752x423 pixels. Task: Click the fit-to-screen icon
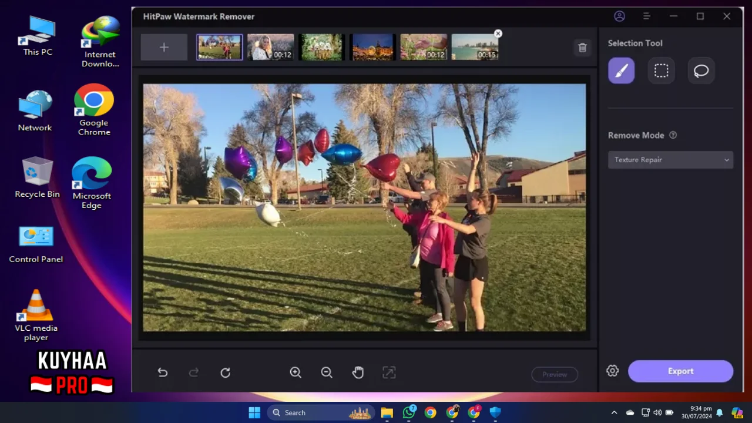pyautogui.click(x=389, y=372)
